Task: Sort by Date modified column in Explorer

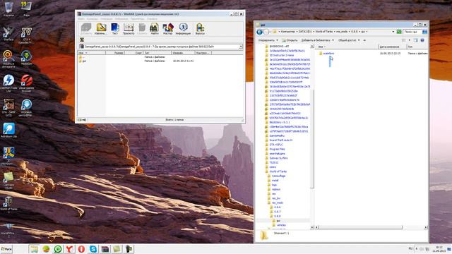Action: (x=392, y=47)
